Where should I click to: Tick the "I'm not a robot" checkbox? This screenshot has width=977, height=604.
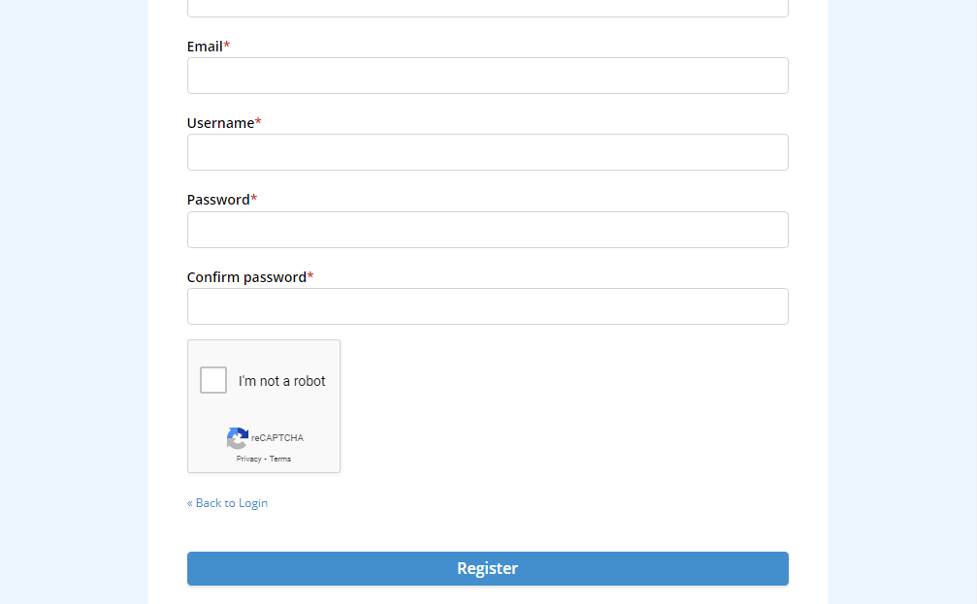coord(213,380)
